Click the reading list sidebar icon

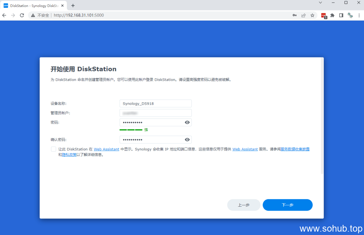(x=341, y=15)
